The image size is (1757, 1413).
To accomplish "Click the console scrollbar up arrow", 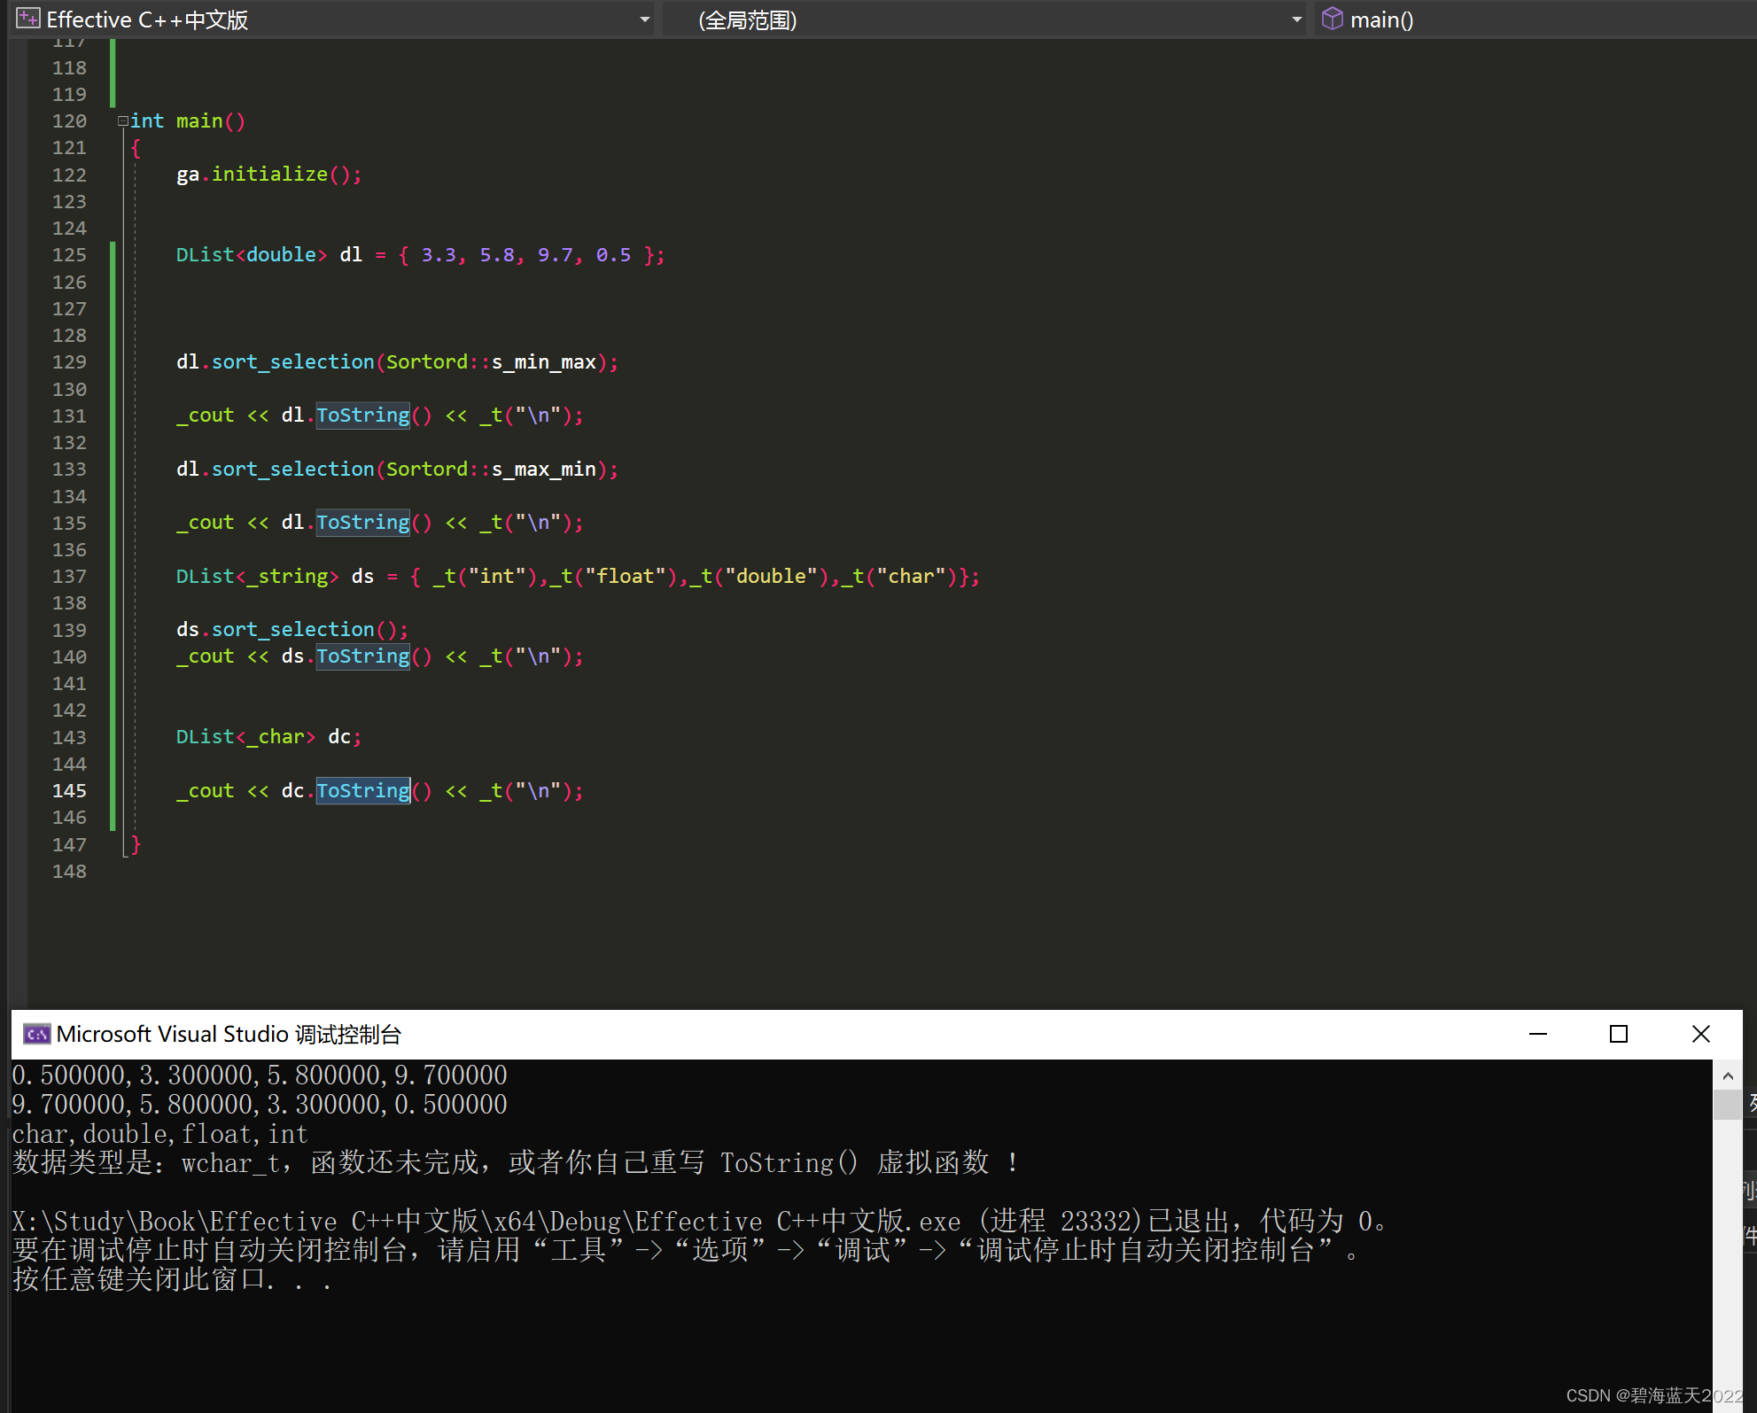I will pyautogui.click(x=1727, y=1075).
